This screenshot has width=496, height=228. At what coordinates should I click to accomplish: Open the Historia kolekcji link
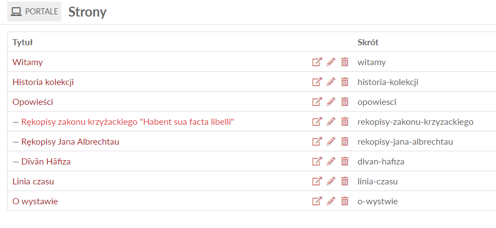click(43, 82)
